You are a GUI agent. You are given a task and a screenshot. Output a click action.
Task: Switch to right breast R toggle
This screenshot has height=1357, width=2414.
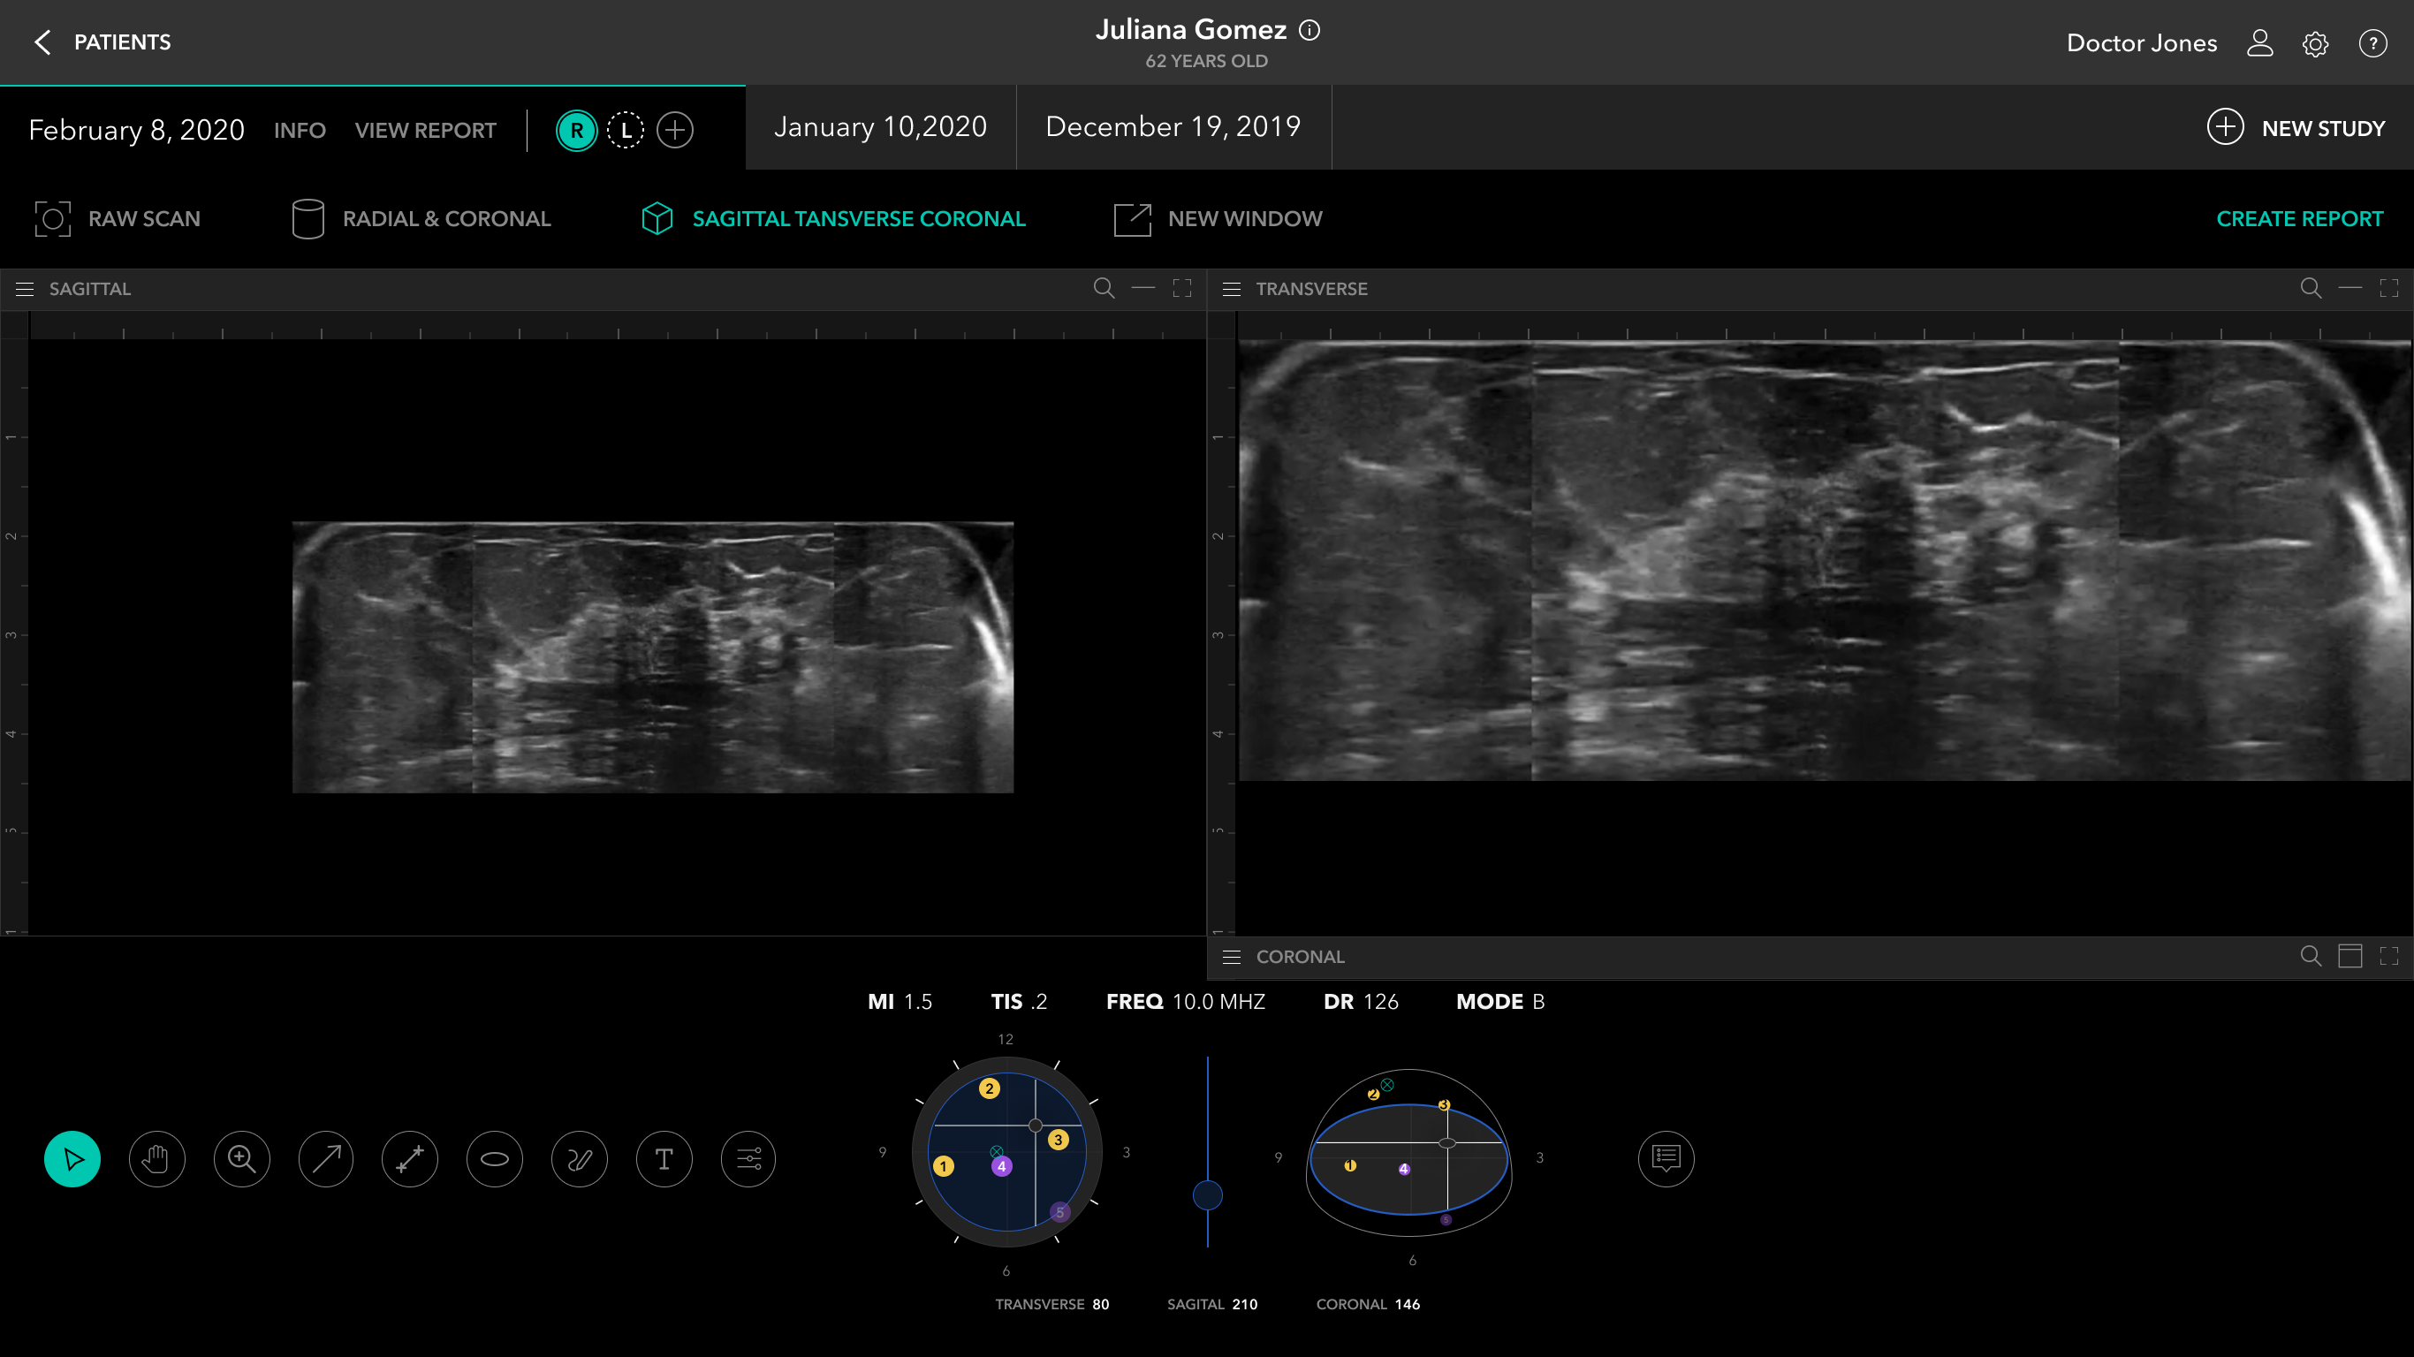[576, 130]
